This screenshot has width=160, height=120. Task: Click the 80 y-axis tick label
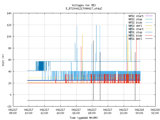[x=10, y=48]
